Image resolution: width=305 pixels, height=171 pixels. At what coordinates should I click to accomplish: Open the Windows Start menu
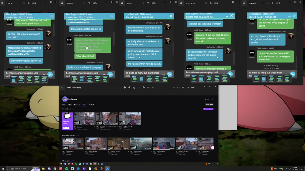point(3,168)
